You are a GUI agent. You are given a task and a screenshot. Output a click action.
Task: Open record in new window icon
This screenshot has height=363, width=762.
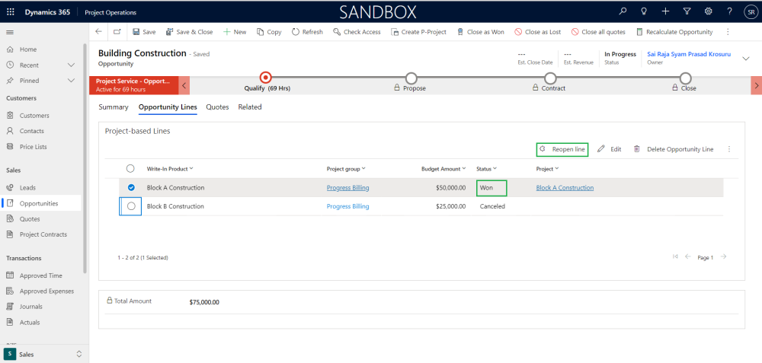tap(117, 31)
